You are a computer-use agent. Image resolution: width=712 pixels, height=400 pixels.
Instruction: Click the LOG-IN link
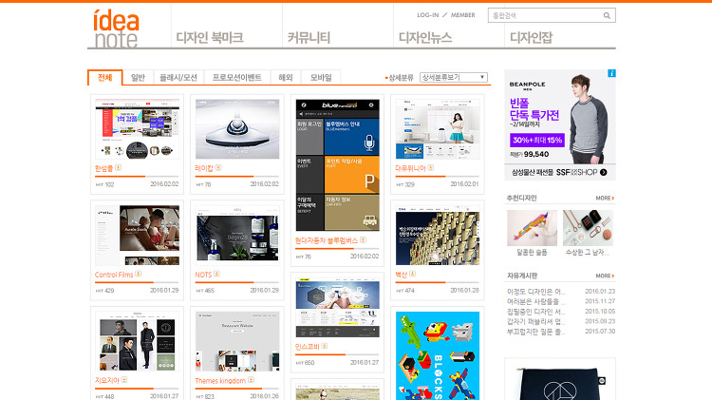[x=428, y=15]
